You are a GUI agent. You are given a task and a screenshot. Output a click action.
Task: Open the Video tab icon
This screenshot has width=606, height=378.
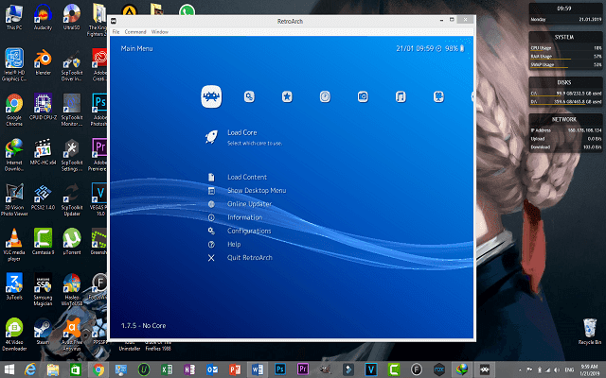coord(438,95)
